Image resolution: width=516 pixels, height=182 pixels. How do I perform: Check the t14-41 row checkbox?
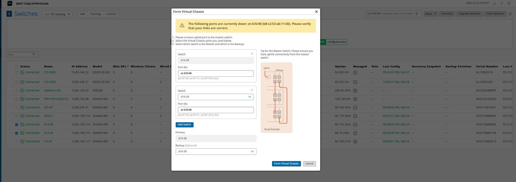[16, 142]
